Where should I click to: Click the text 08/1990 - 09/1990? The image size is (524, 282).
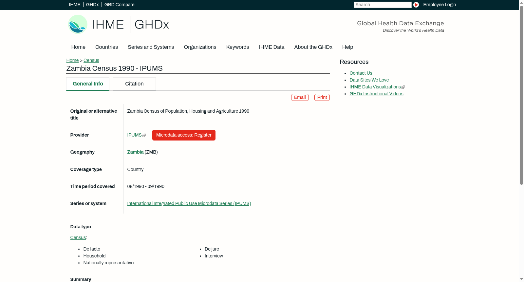coord(146,186)
